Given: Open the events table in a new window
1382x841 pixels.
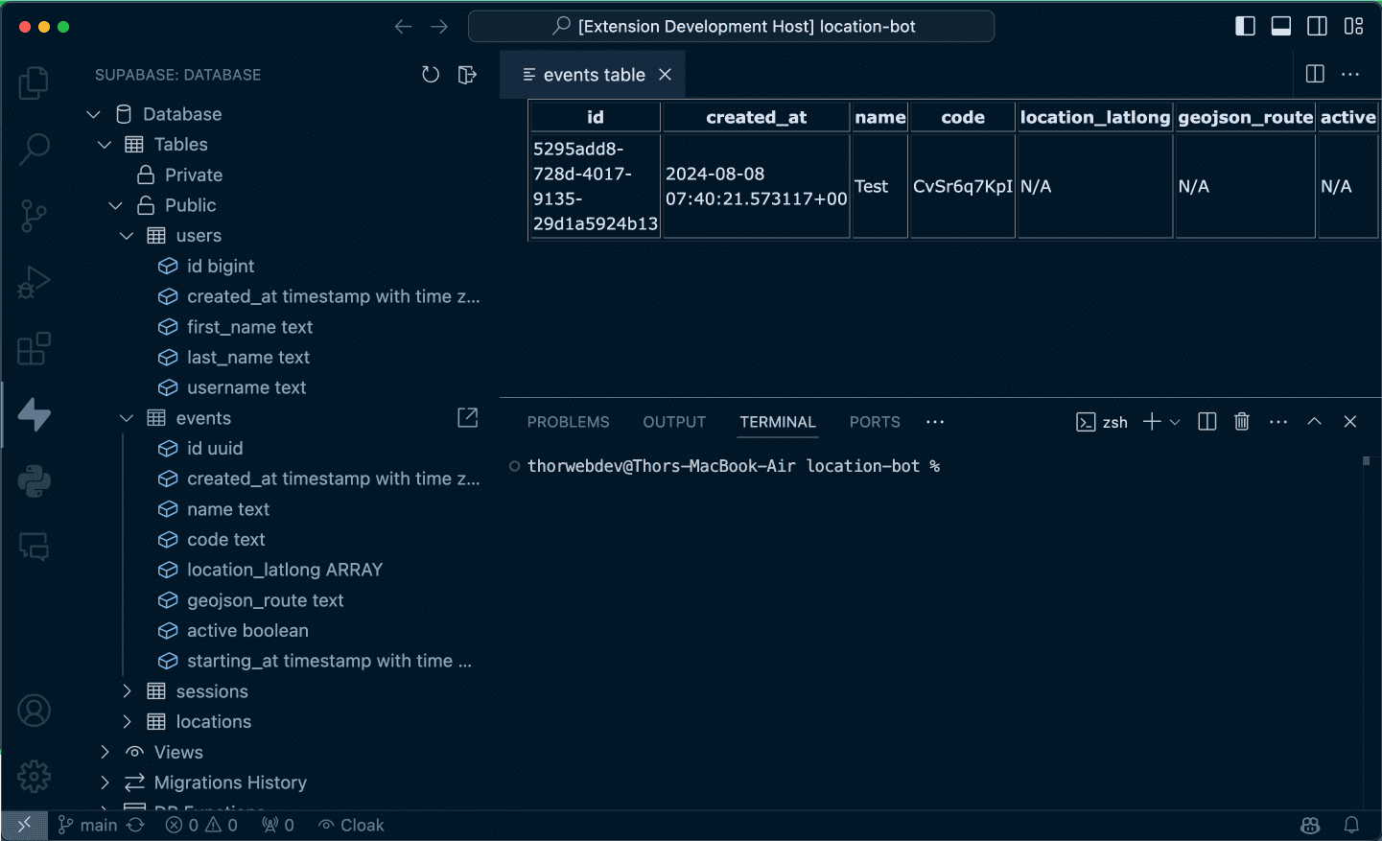Looking at the screenshot, I should pyautogui.click(x=467, y=417).
